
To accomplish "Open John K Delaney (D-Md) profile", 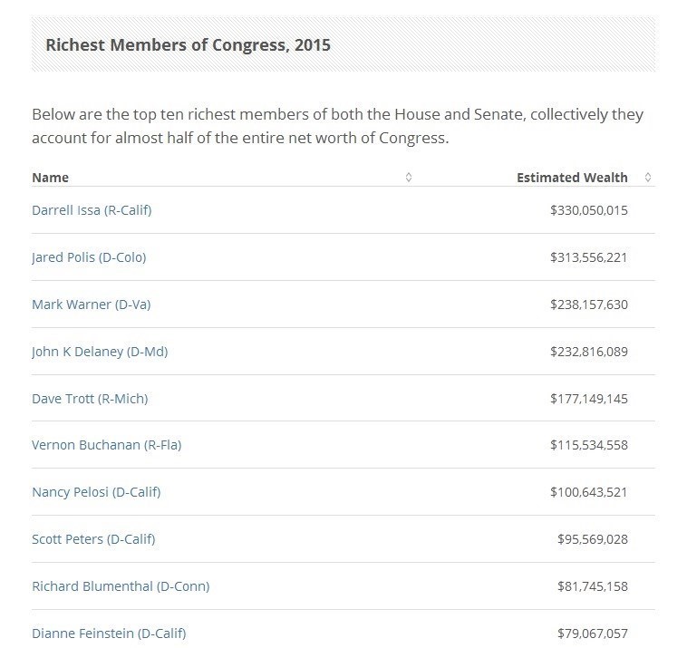I will click(100, 352).
